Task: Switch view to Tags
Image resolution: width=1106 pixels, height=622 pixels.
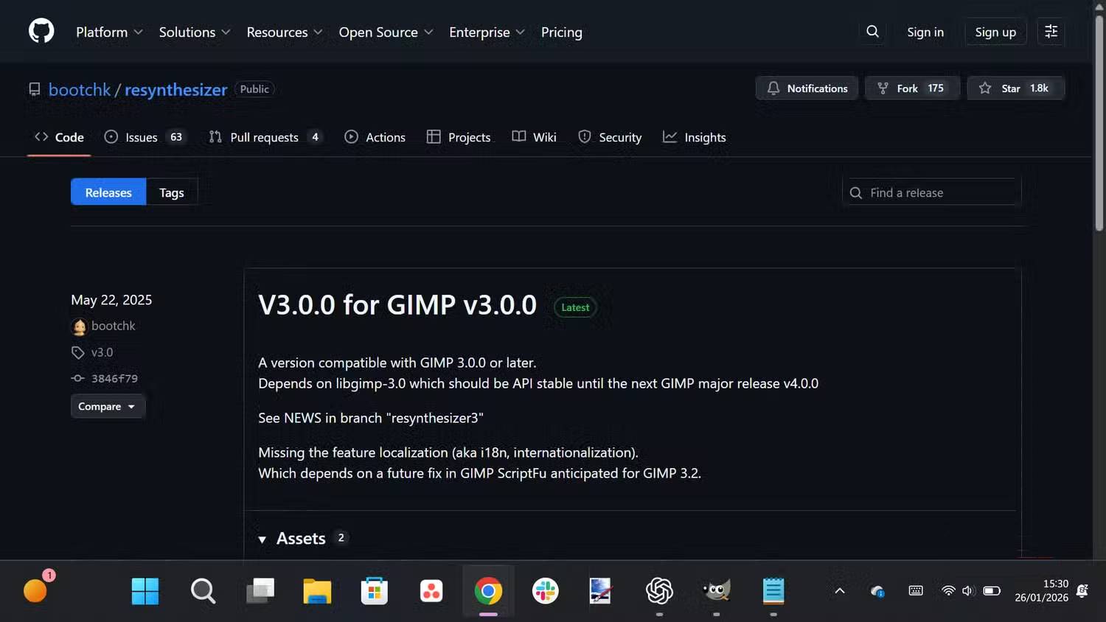Action: [x=171, y=192]
